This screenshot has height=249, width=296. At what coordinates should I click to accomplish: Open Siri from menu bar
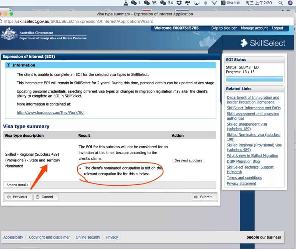coord(290,3)
